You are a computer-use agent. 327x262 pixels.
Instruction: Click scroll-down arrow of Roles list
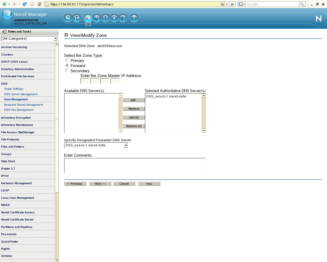57,260
